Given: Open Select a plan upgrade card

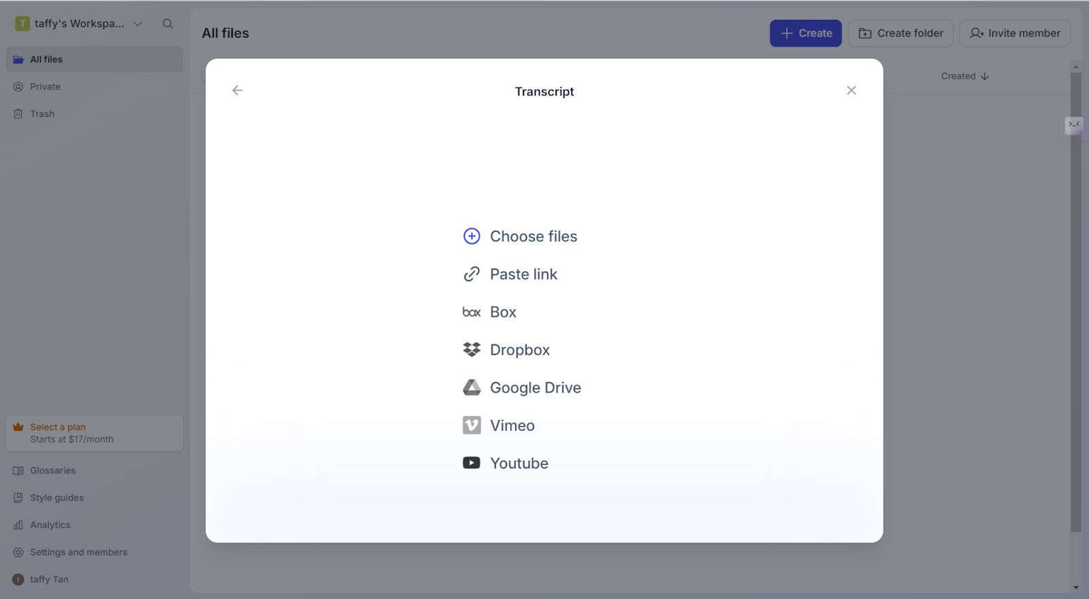Looking at the screenshot, I should (x=95, y=433).
